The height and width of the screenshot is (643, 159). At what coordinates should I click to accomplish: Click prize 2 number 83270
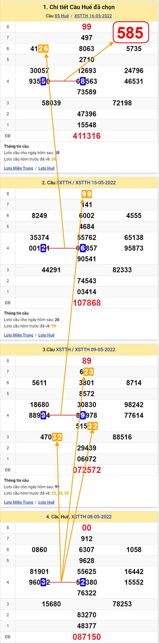tap(86, 615)
